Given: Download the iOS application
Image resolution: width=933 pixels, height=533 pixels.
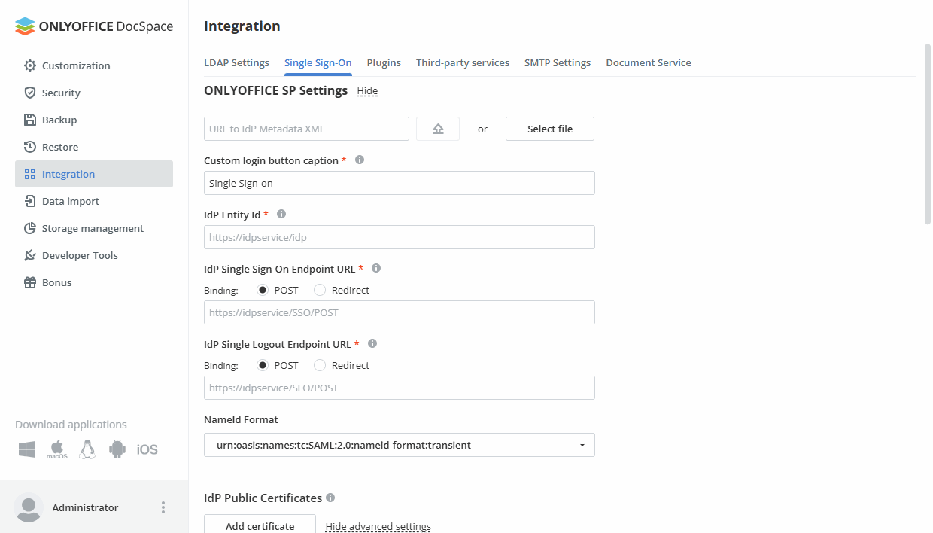Looking at the screenshot, I should point(147,449).
